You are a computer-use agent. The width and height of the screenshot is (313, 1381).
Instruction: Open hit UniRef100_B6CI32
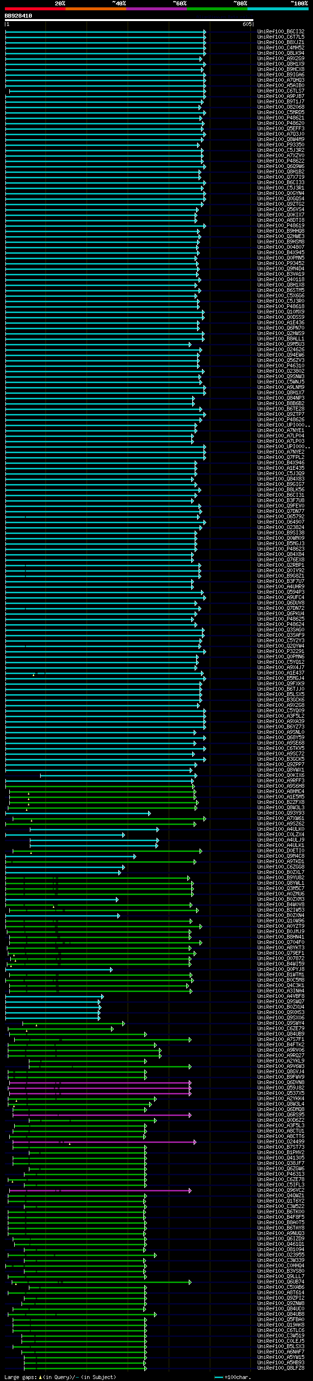pos(281,32)
